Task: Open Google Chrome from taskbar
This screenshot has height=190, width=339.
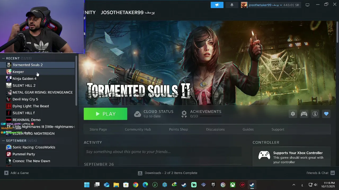Action: coord(136,185)
